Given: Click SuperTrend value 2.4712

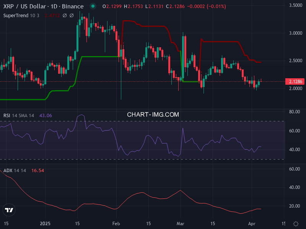Looking at the screenshot, I should [x=52, y=16].
